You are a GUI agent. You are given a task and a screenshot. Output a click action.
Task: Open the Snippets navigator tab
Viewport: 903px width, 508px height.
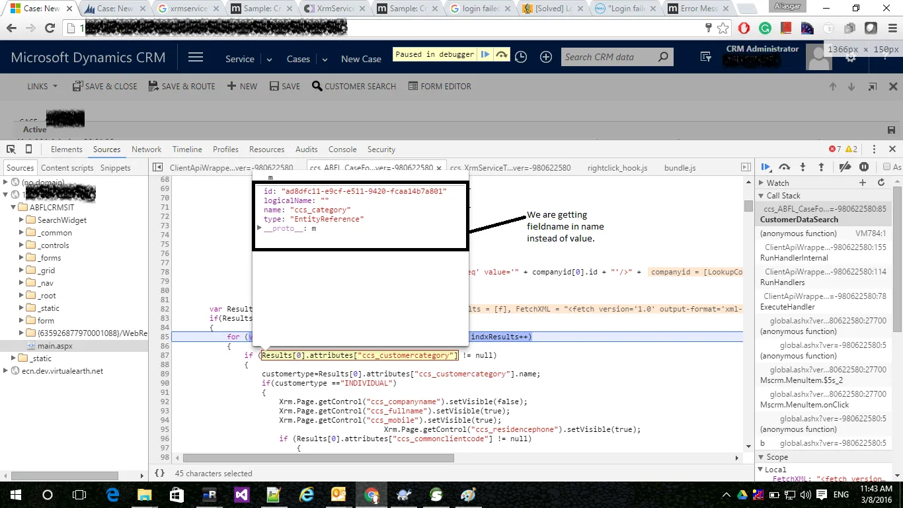pyautogui.click(x=116, y=168)
